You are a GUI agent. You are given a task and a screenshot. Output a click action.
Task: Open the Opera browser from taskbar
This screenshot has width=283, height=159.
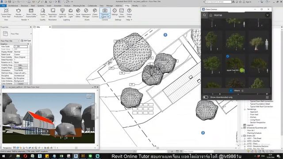tap(25, 156)
